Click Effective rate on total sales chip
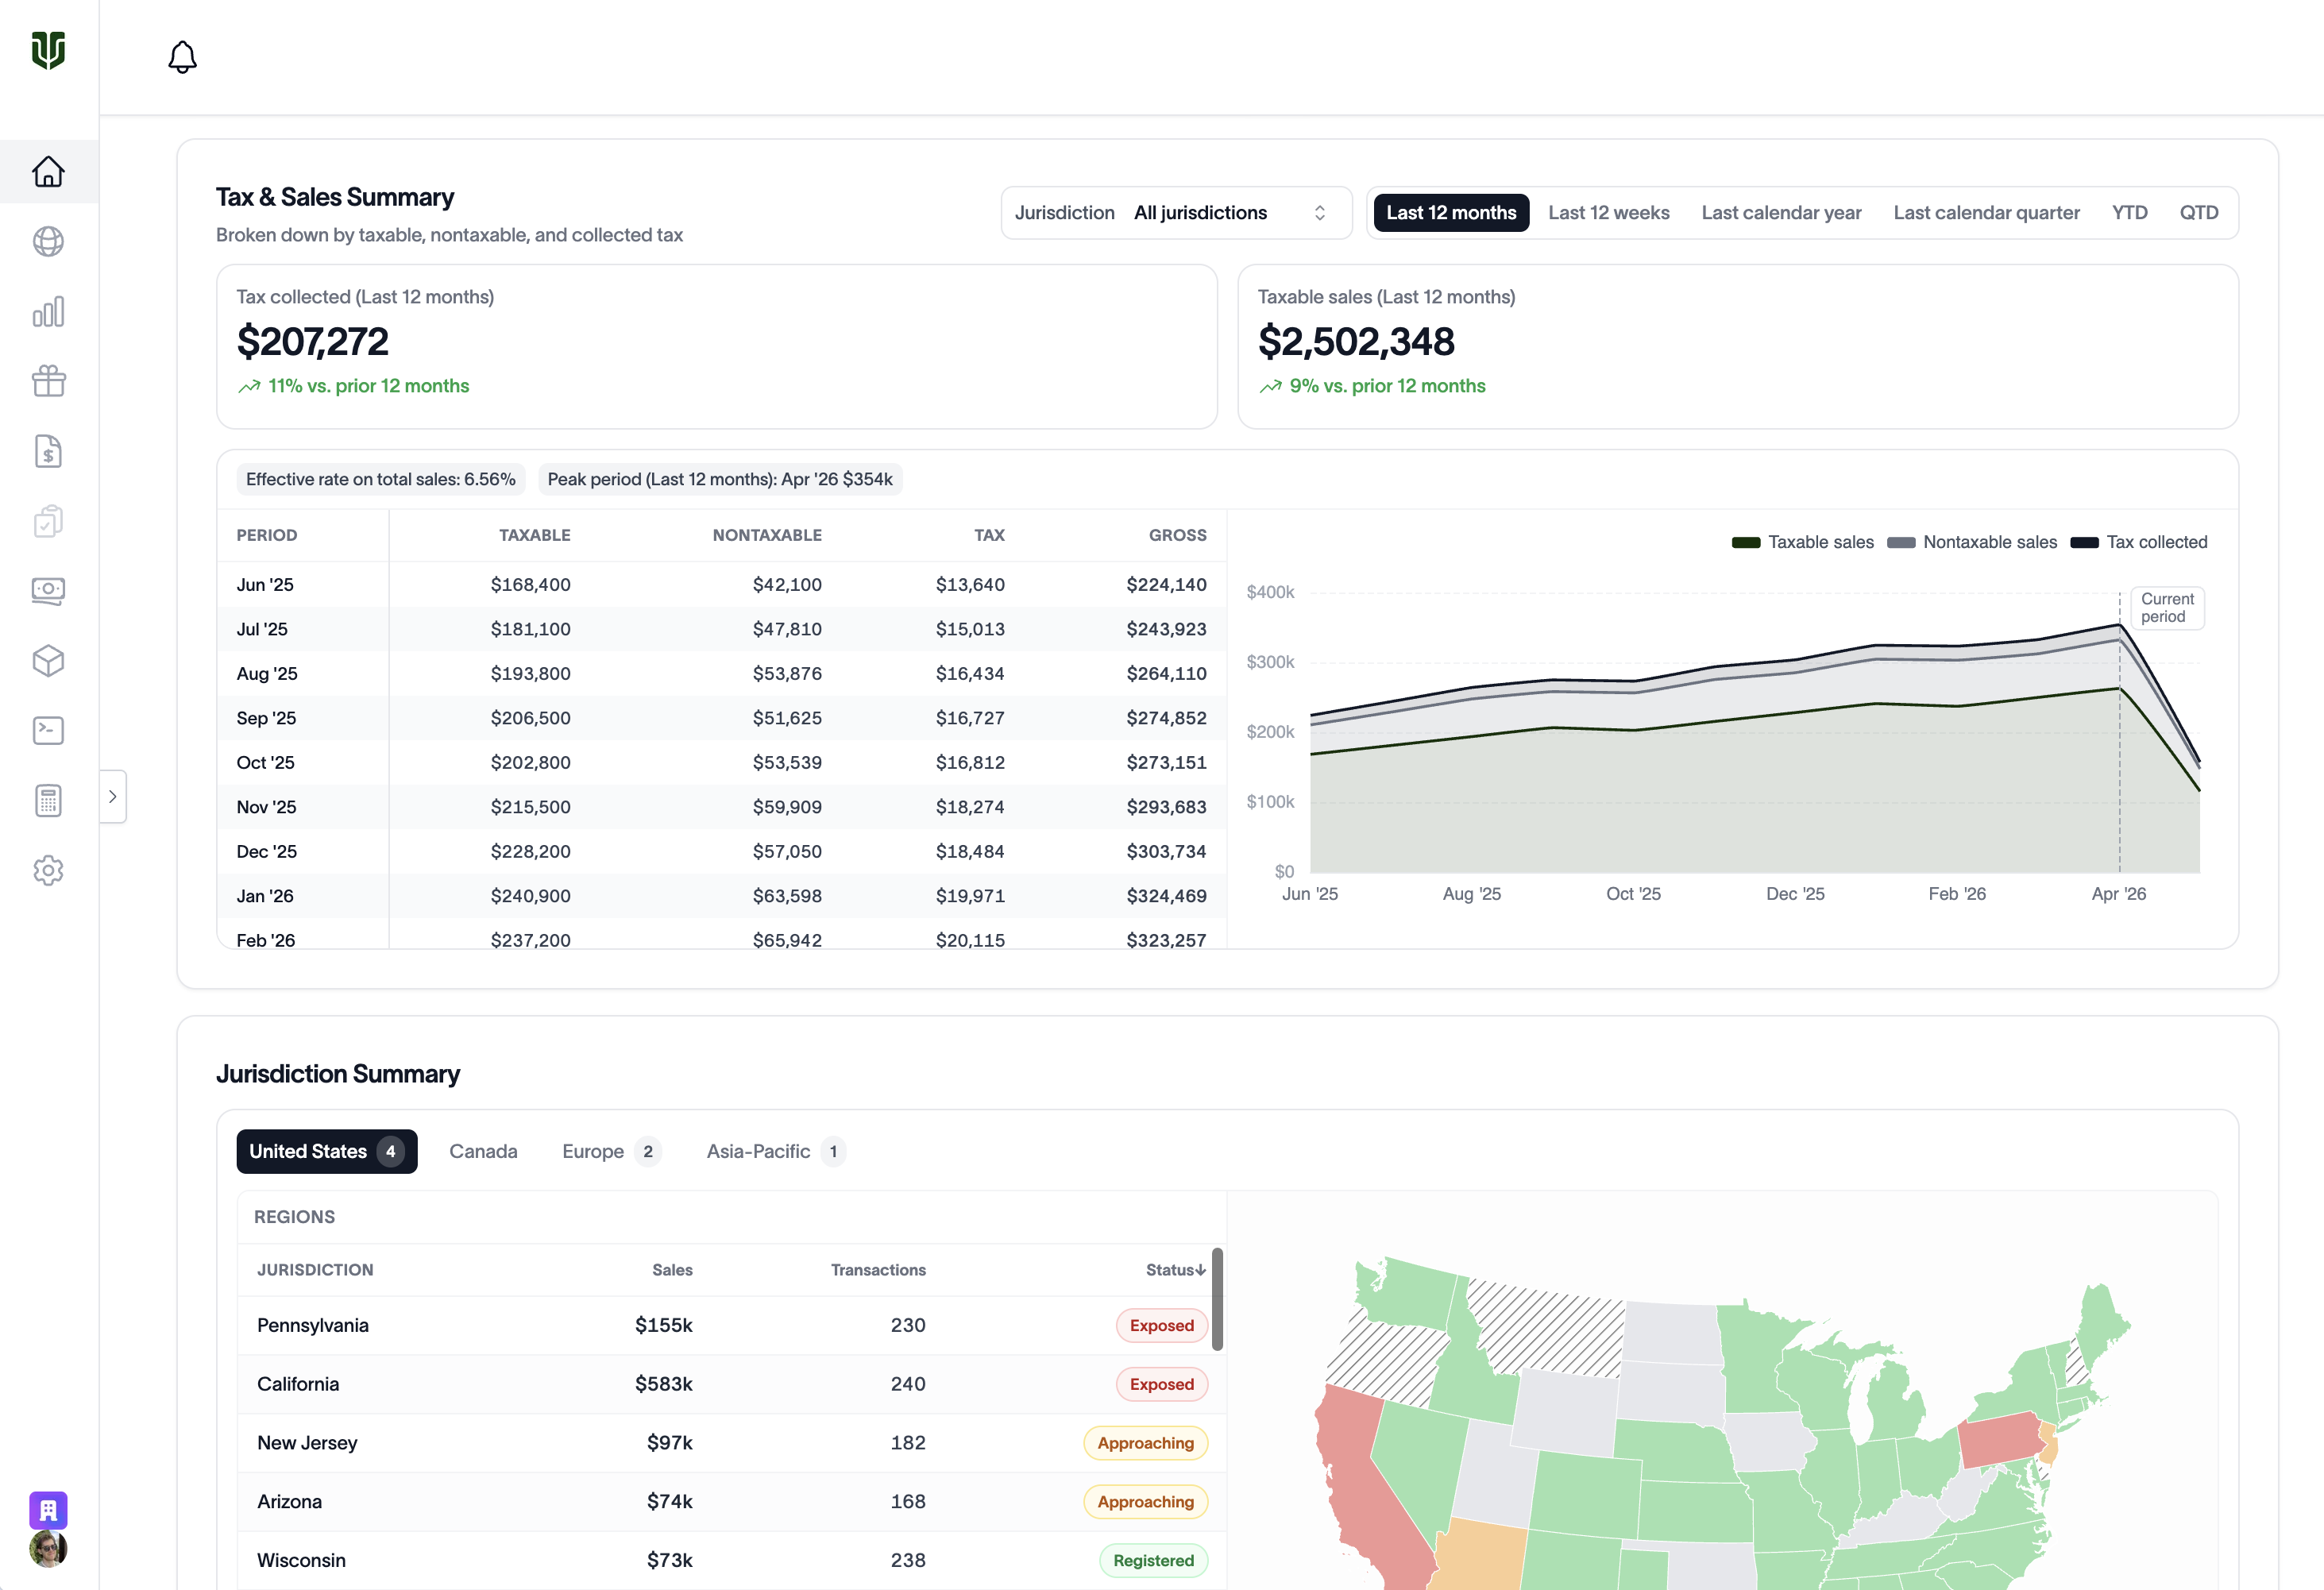The width and height of the screenshot is (2324, 1590). click(x=381, y=480)
